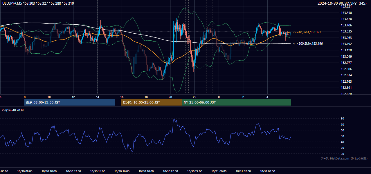Viewport: 371px width, 174px height.
Task: Click hour tick 22 under the price chart
Action: pyautogui.click(x=194, y=97)
